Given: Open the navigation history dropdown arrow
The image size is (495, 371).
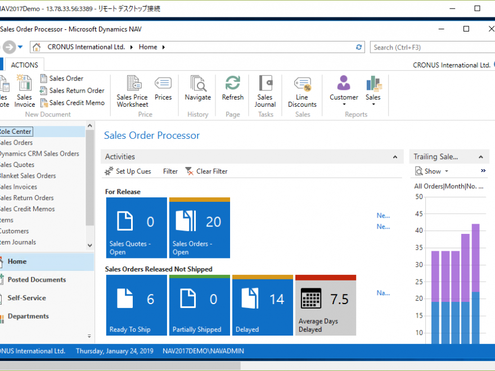Looking at the screenshot, I should pos(20,47).
